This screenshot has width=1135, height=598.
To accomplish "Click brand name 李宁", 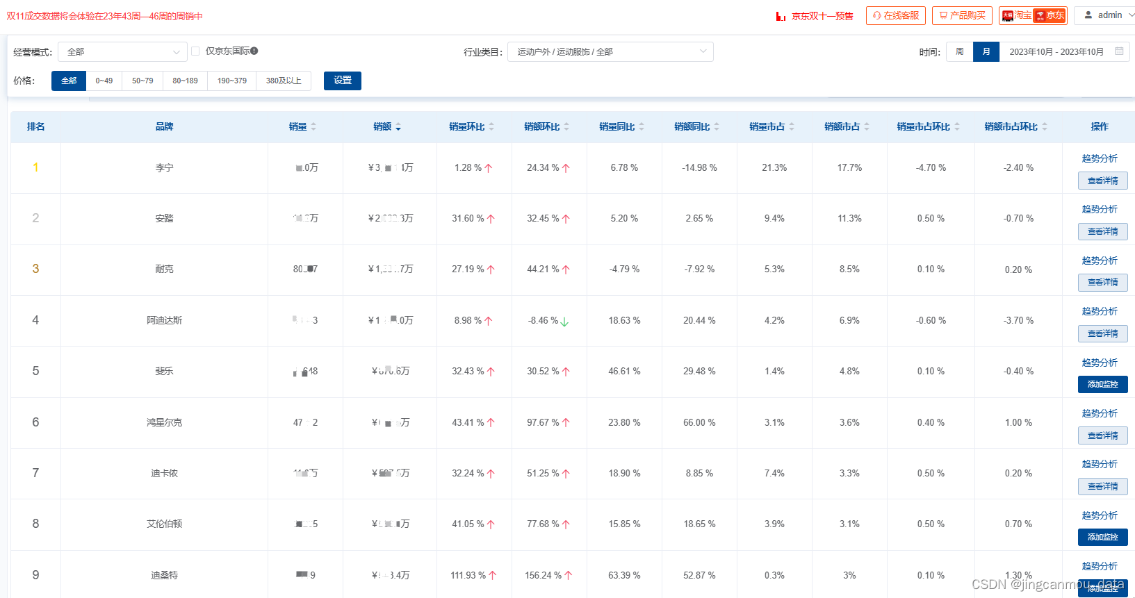I will tap(164, 167).
